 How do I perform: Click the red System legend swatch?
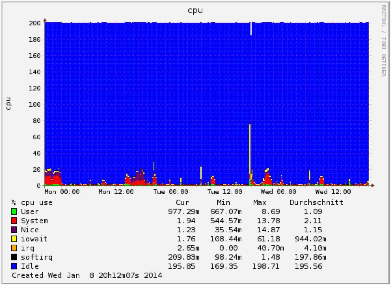click(14, 221)
